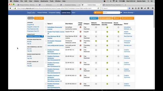Check the Aladdin Free Public License checkbox
163x91 pixels.
tap(46, 32)
